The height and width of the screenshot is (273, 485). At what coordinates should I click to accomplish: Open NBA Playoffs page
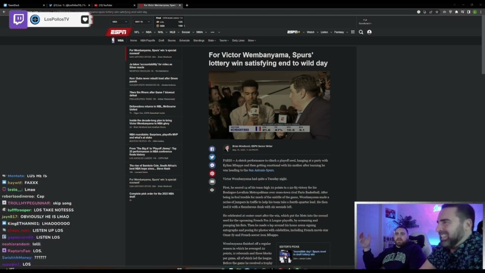click(x=148, y=41)
